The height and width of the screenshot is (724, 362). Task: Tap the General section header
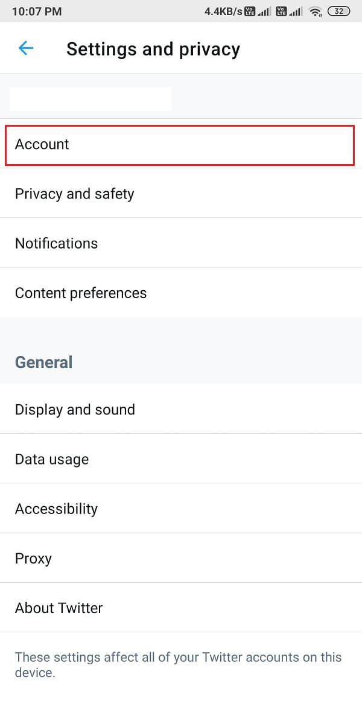pyautogui.click(x=43, y=362)
